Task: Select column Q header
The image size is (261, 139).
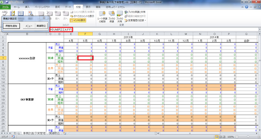Action: pos(246,34)
